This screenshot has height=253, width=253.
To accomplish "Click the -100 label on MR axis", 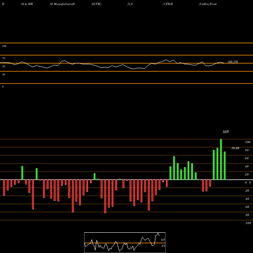I will pos(248,223).
